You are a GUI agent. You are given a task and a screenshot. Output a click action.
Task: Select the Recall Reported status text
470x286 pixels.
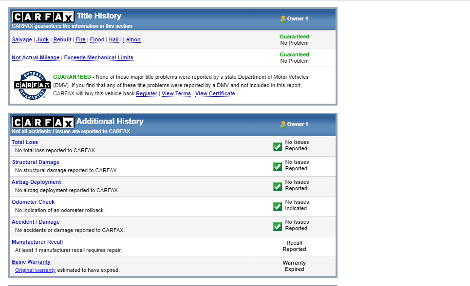point(294,246)
